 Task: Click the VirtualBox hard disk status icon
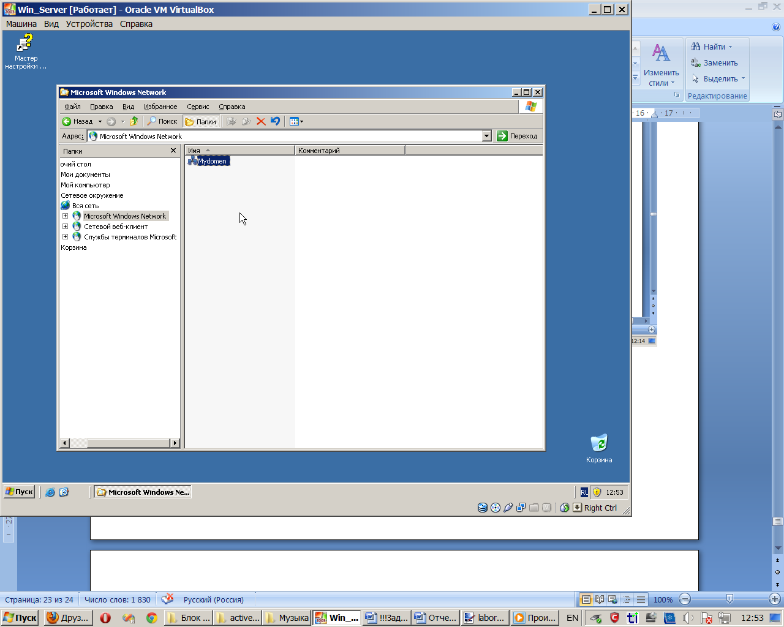(x=483, y=508)
